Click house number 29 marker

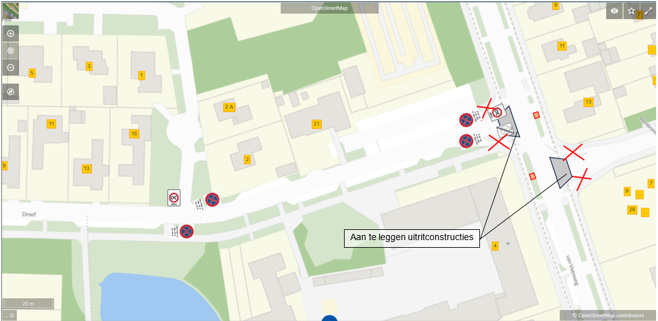pyautogui.click(x=632, y=210)
